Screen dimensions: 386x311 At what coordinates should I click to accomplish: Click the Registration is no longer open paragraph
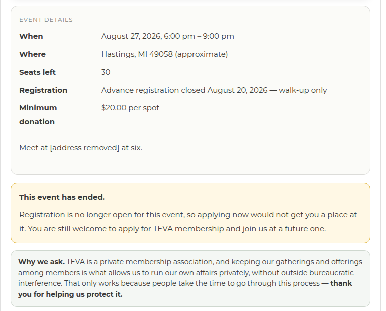[188, 222]
